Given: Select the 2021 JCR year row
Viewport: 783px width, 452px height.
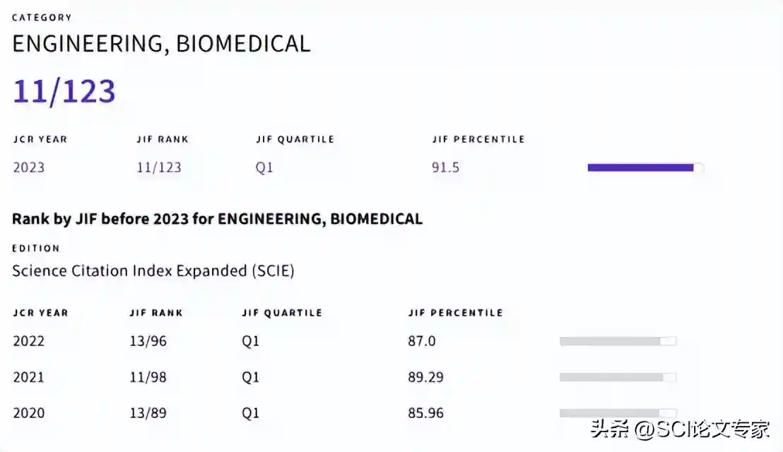Looking at the screenshot, I should 29,377.
